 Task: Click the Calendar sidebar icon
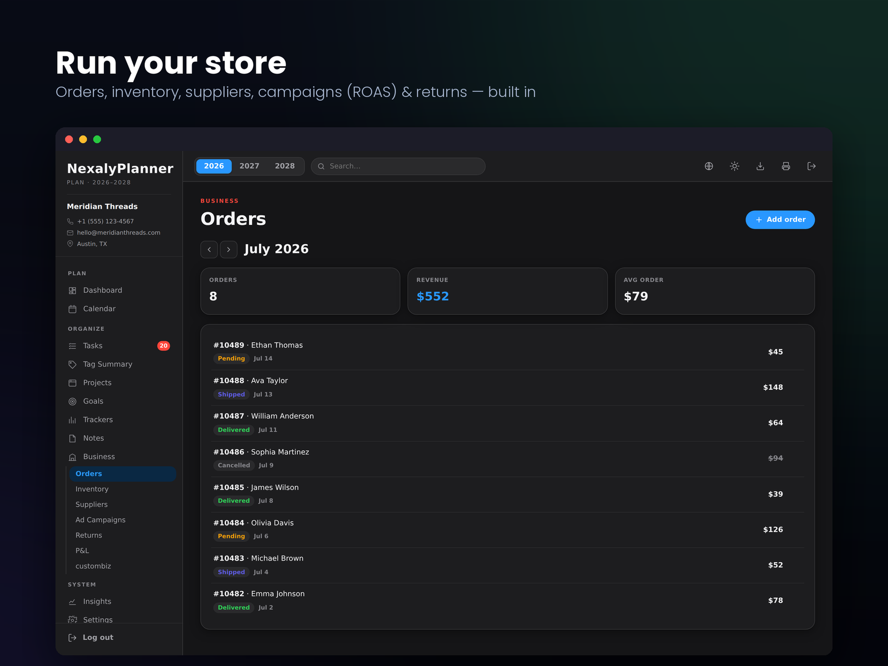coord(72,309)
